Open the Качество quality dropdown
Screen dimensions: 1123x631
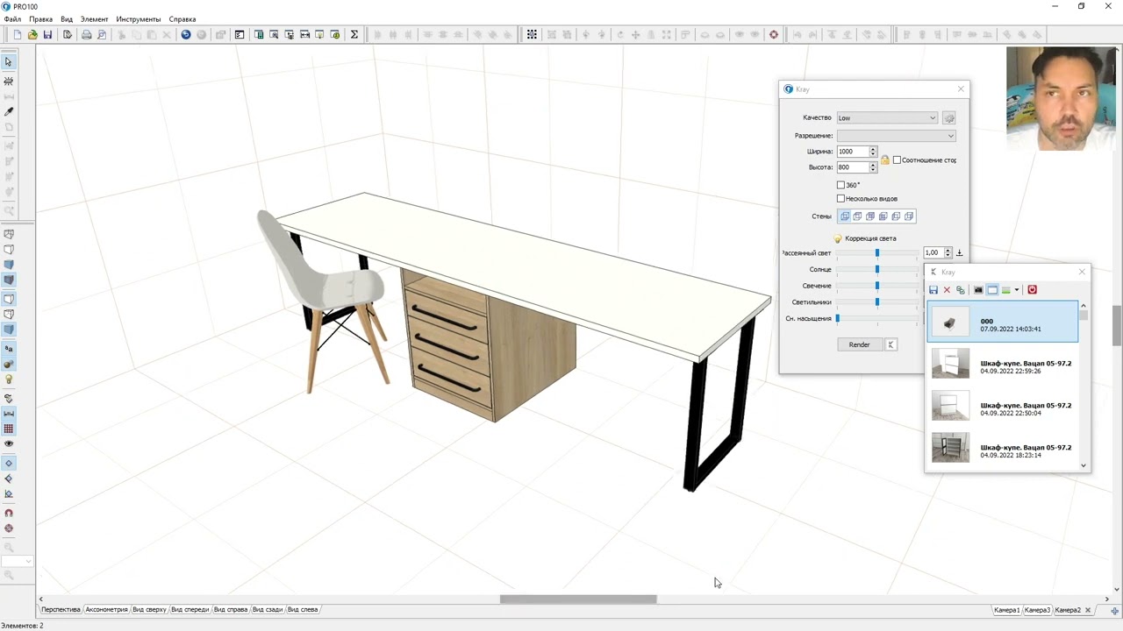click(887, 117)
